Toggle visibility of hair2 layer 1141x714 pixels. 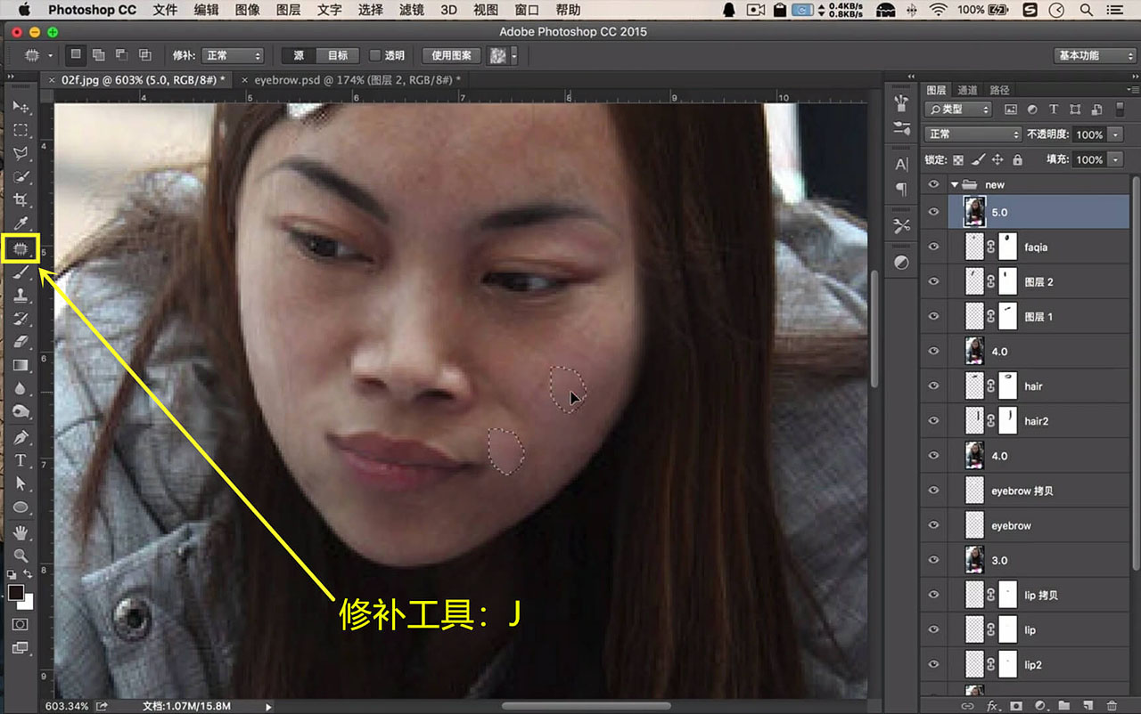(933, 421)
